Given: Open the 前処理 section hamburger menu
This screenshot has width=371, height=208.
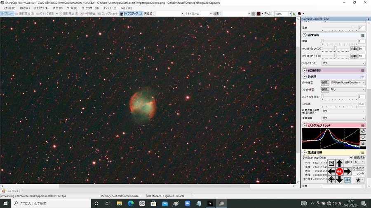Looking at the screenshot, I should coord(363,77).
